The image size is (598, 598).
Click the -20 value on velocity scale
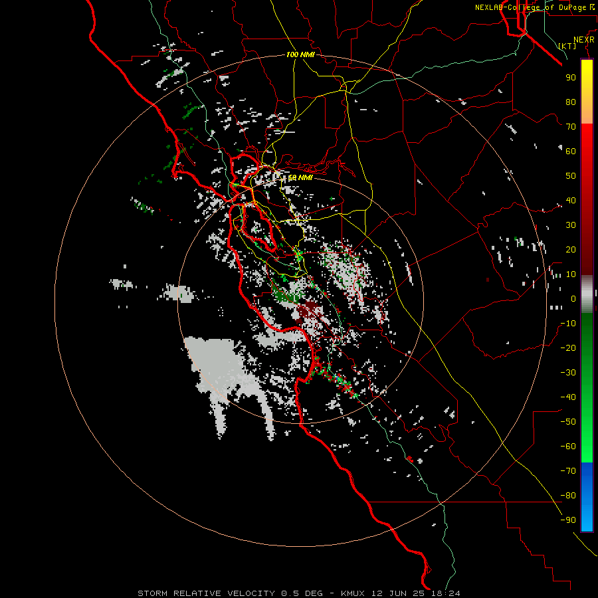point(568,348)
